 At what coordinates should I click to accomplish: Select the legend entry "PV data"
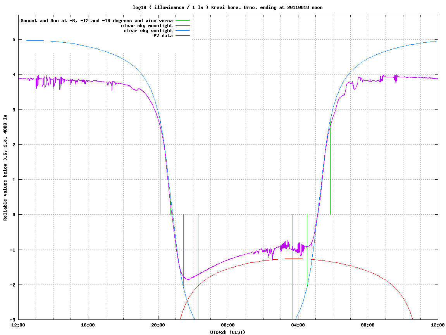coord(163,36)
